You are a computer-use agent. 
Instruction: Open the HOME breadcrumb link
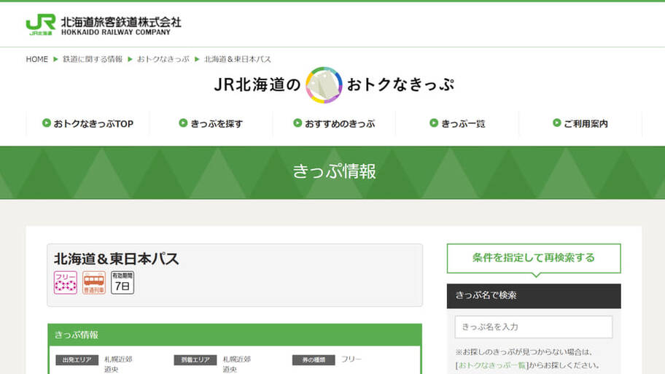(37, 59)
